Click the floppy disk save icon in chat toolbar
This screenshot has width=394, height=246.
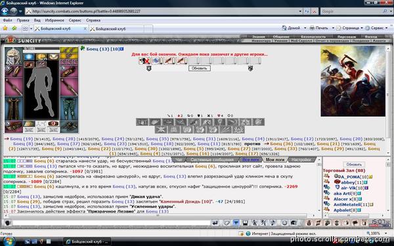pos(245,223)
